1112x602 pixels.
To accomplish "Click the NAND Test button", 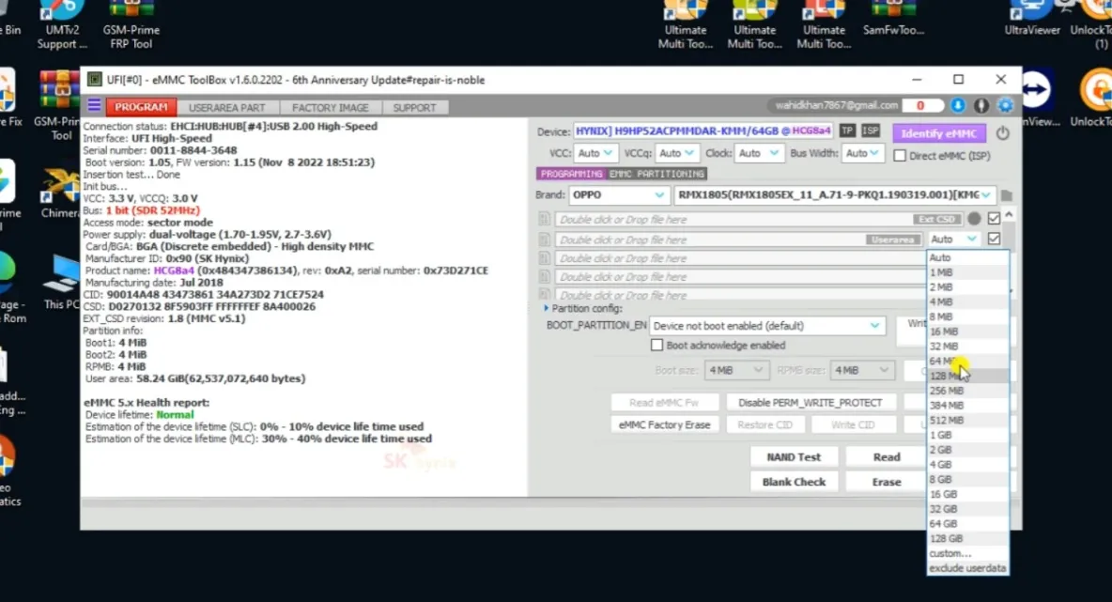I will [x=794, y=457].
